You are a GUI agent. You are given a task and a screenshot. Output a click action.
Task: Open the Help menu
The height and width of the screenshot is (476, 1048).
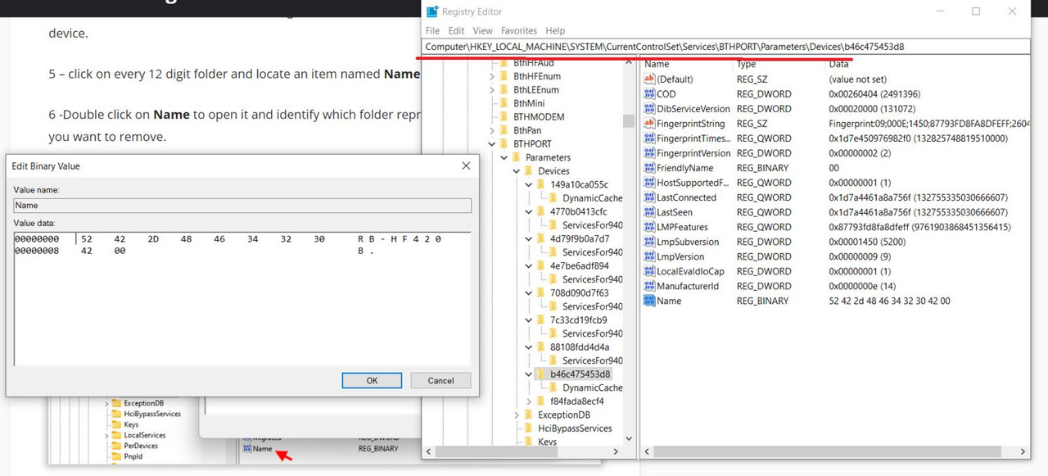tap(555, 30)
